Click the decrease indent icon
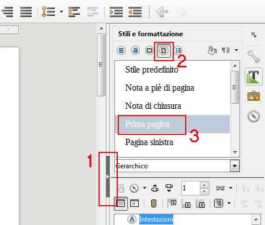 point(135,12)
